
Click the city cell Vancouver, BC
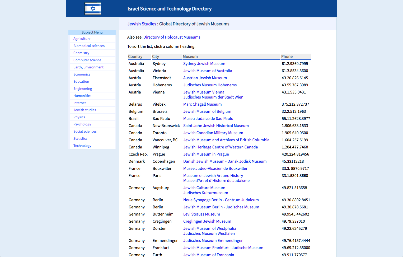coord(165,140)
